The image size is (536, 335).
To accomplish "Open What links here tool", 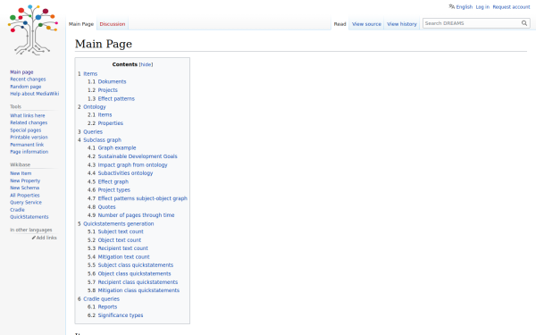I will coord(28,115).
